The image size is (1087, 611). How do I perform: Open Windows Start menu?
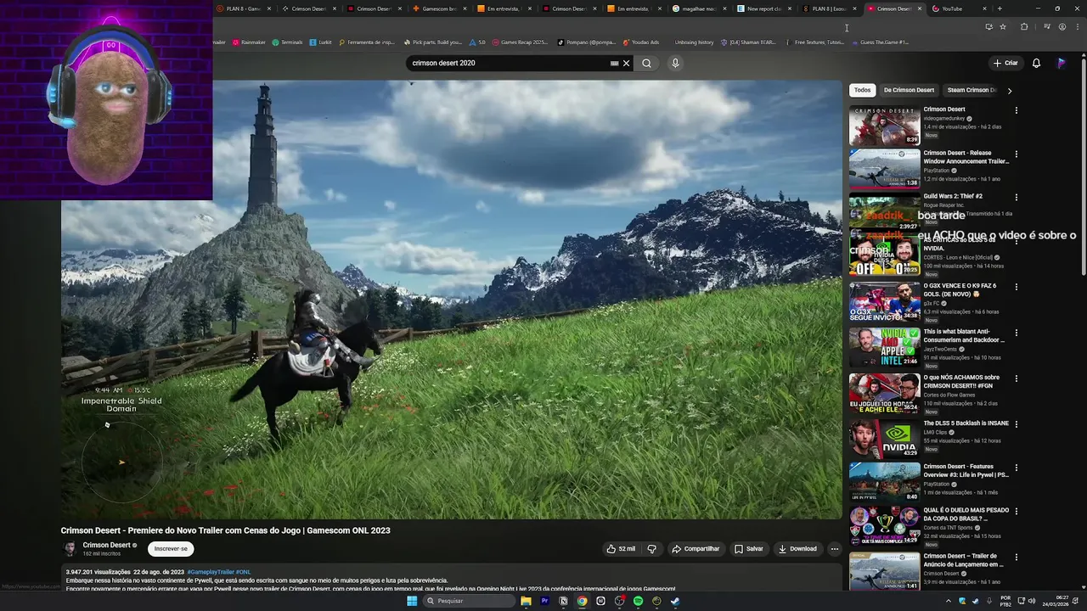pos(412,601)
